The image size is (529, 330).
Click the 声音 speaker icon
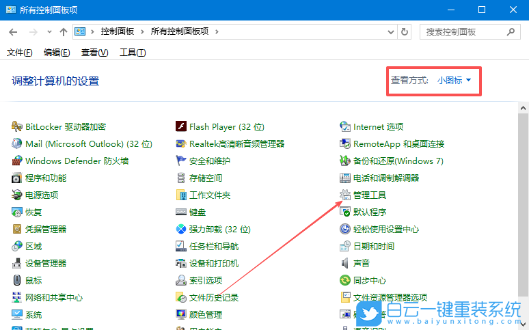[344, 263]
